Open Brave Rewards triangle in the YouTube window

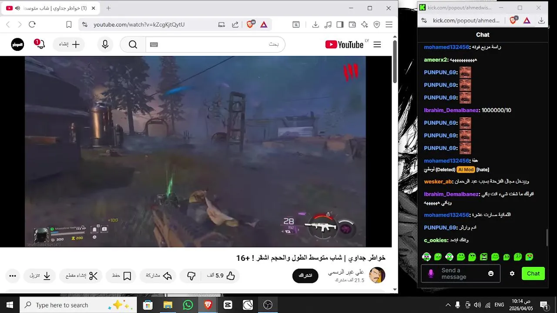click(x=264, y=25)
